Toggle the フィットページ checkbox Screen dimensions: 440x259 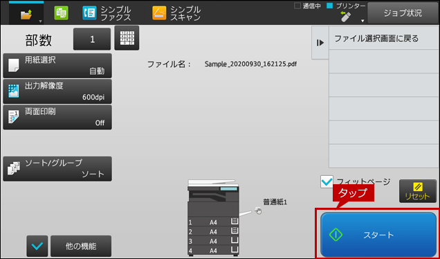pos(327,181)
